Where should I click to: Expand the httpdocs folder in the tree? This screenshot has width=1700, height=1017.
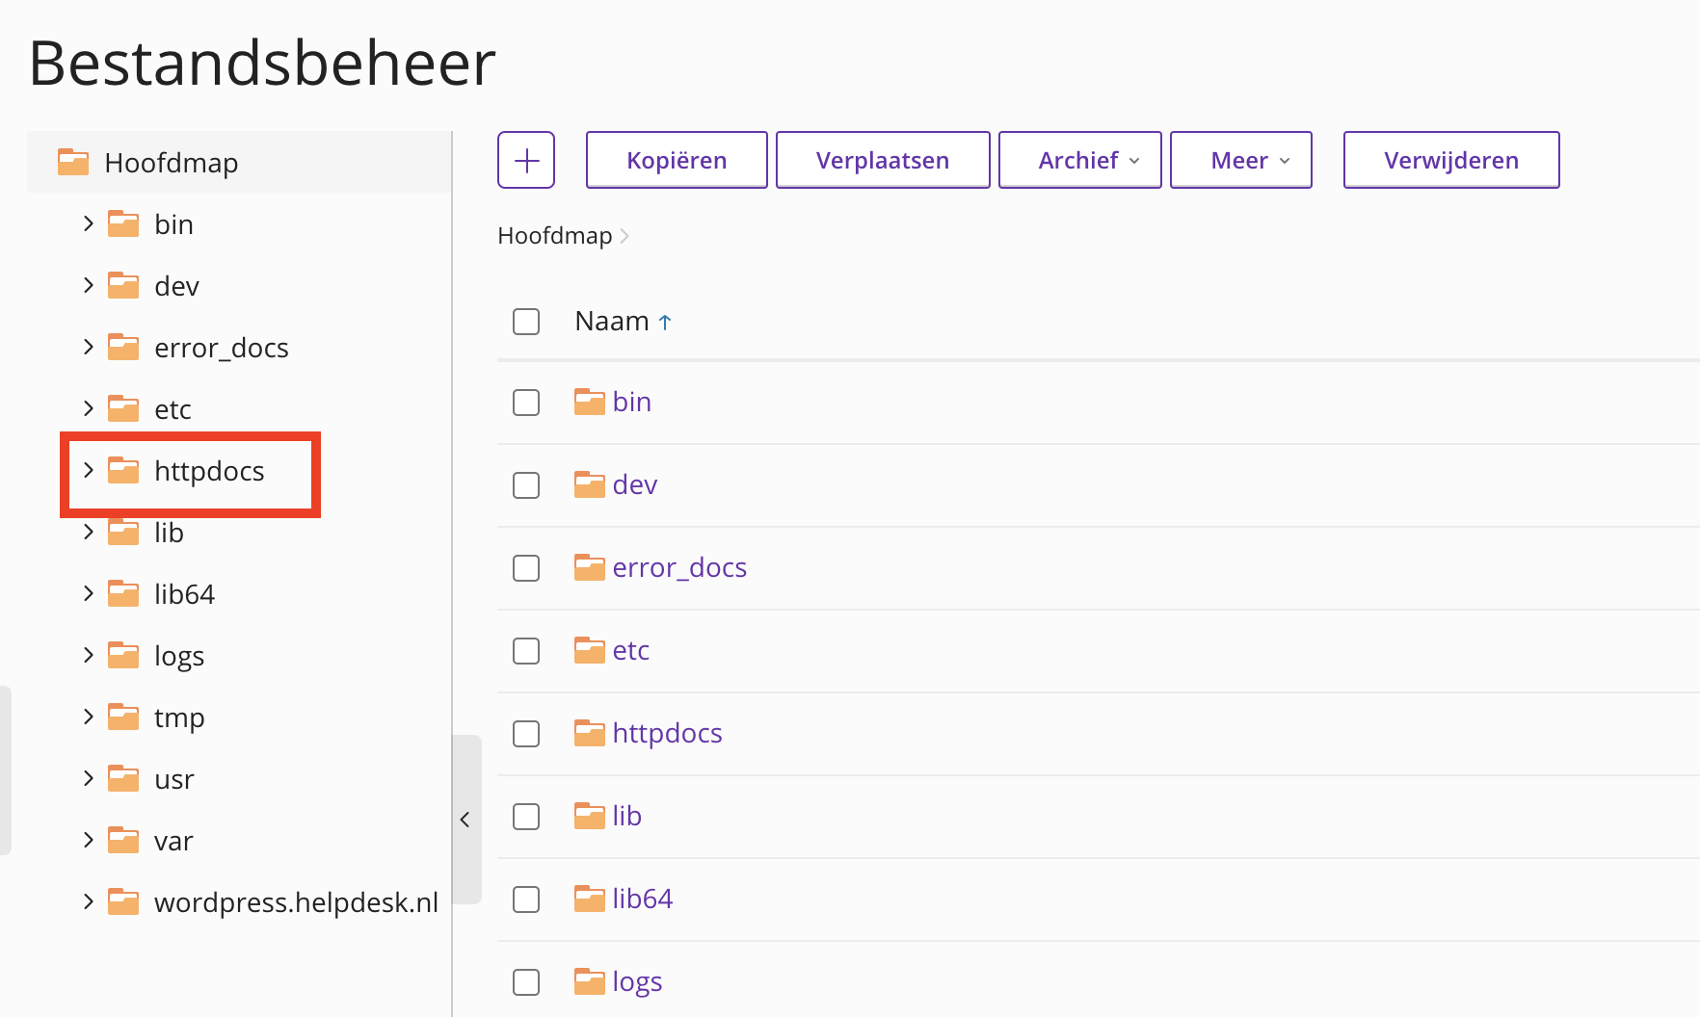click(x=89, y=470)
